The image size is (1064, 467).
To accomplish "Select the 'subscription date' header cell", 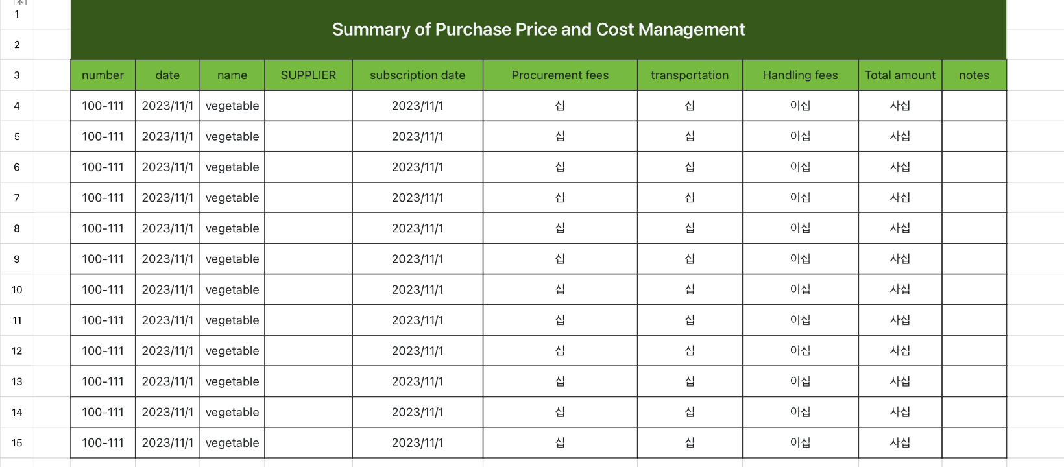I will click(418, 75).
